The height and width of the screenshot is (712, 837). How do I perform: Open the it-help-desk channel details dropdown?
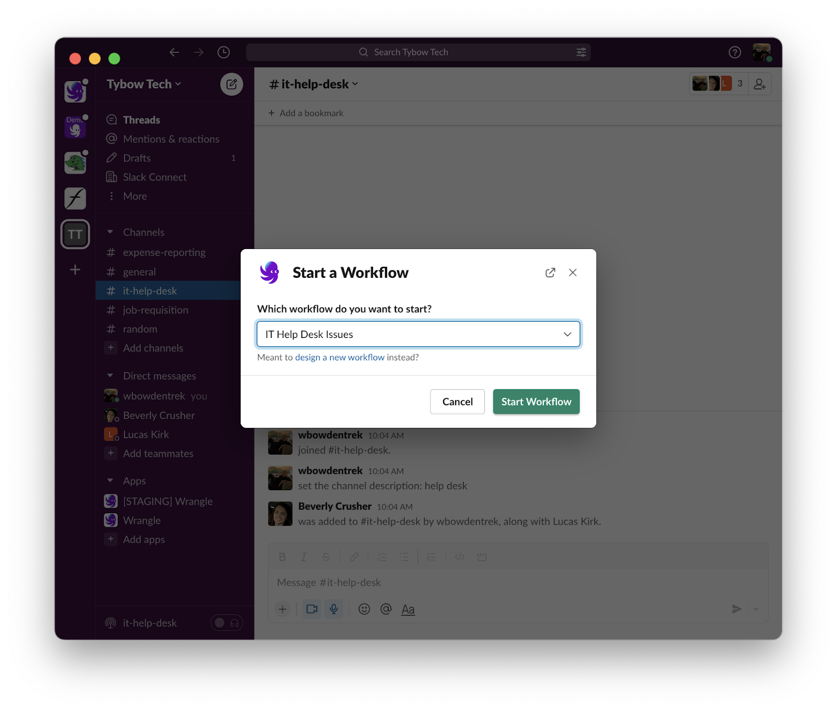(314, 84)
